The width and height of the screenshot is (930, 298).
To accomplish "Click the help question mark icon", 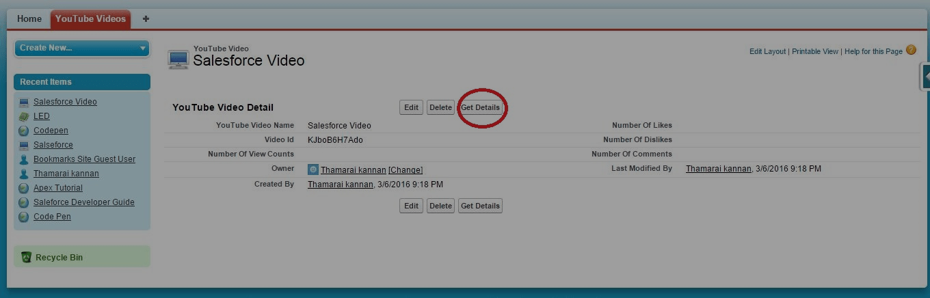I will pos(911,50).
